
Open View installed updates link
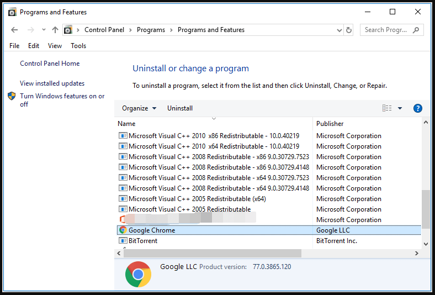(x=52, y=83)
